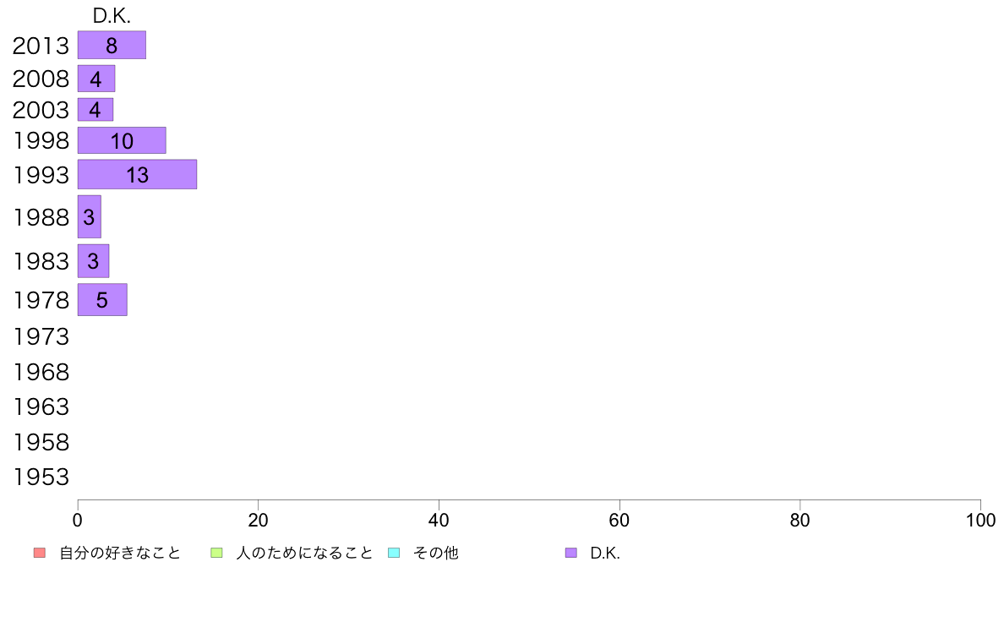Select the 1978 bar with value 5
The width and height of the screenshot is (1004, 622).
coord(102,300)
